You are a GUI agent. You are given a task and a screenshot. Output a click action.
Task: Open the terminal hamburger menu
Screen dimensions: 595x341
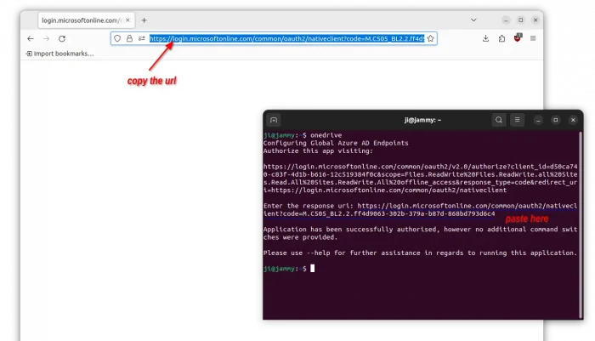pos(517,120)
